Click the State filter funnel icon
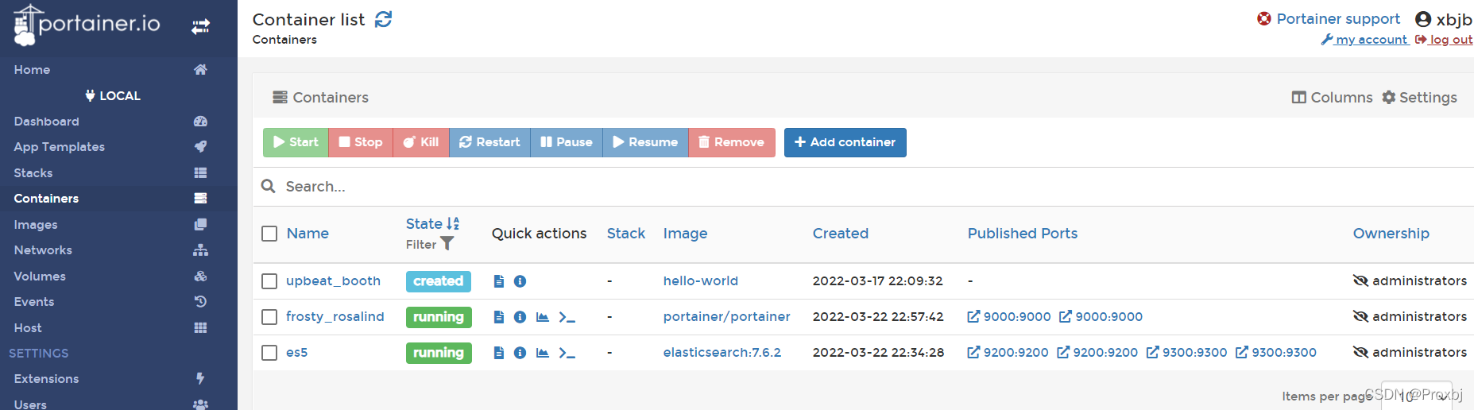Screen dimensions: 1474x410 pos(447,244)
